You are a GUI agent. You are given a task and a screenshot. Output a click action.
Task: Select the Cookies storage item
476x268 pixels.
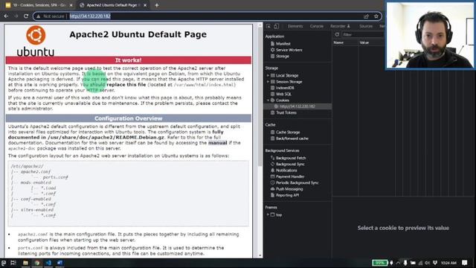[x=283, y=100]
